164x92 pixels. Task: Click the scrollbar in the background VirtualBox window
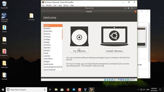point(149,43)
